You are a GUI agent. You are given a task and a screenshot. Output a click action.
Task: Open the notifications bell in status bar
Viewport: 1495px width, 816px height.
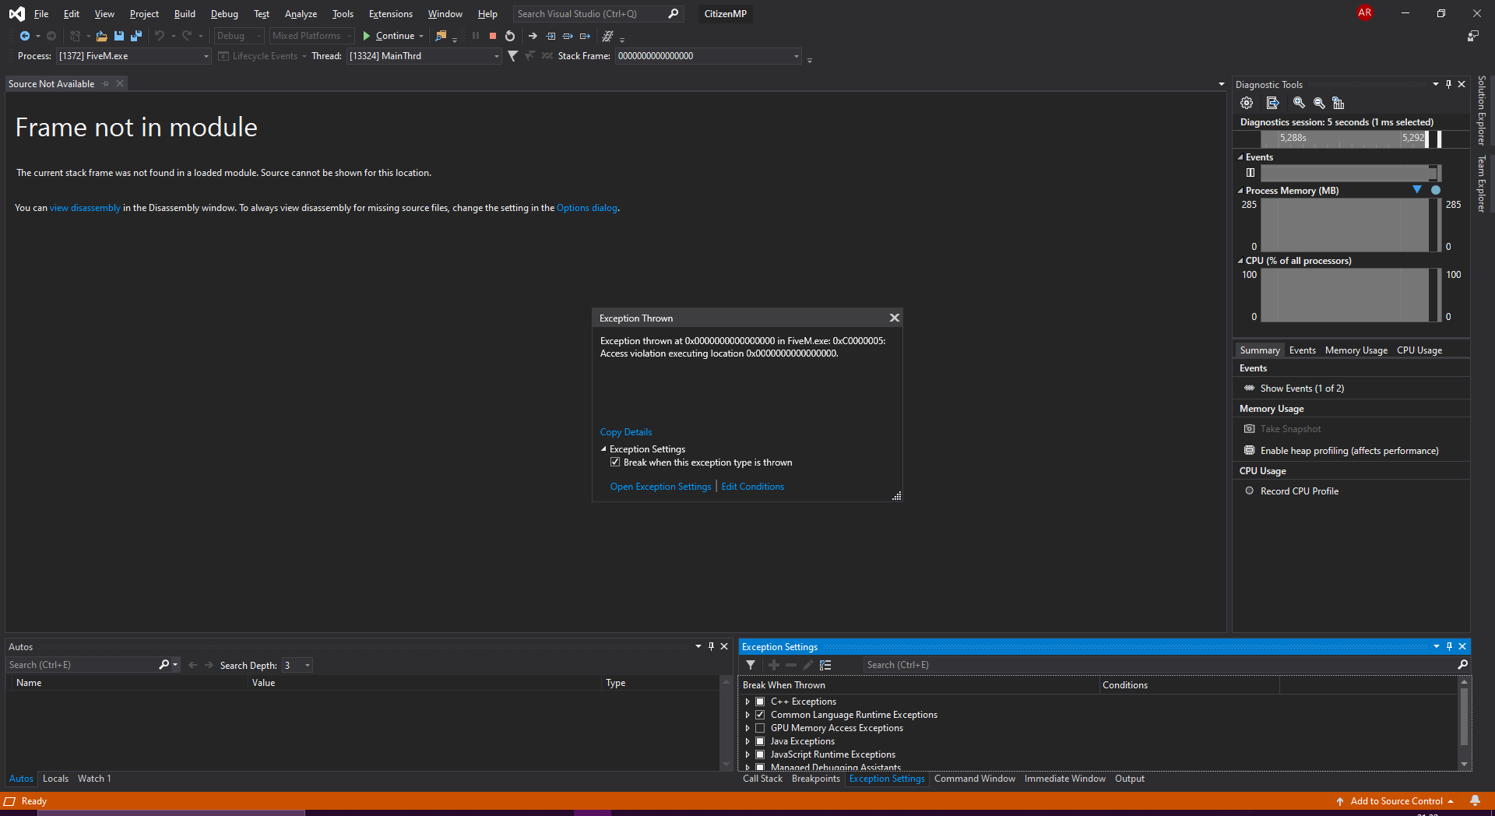click(1475, 800)
